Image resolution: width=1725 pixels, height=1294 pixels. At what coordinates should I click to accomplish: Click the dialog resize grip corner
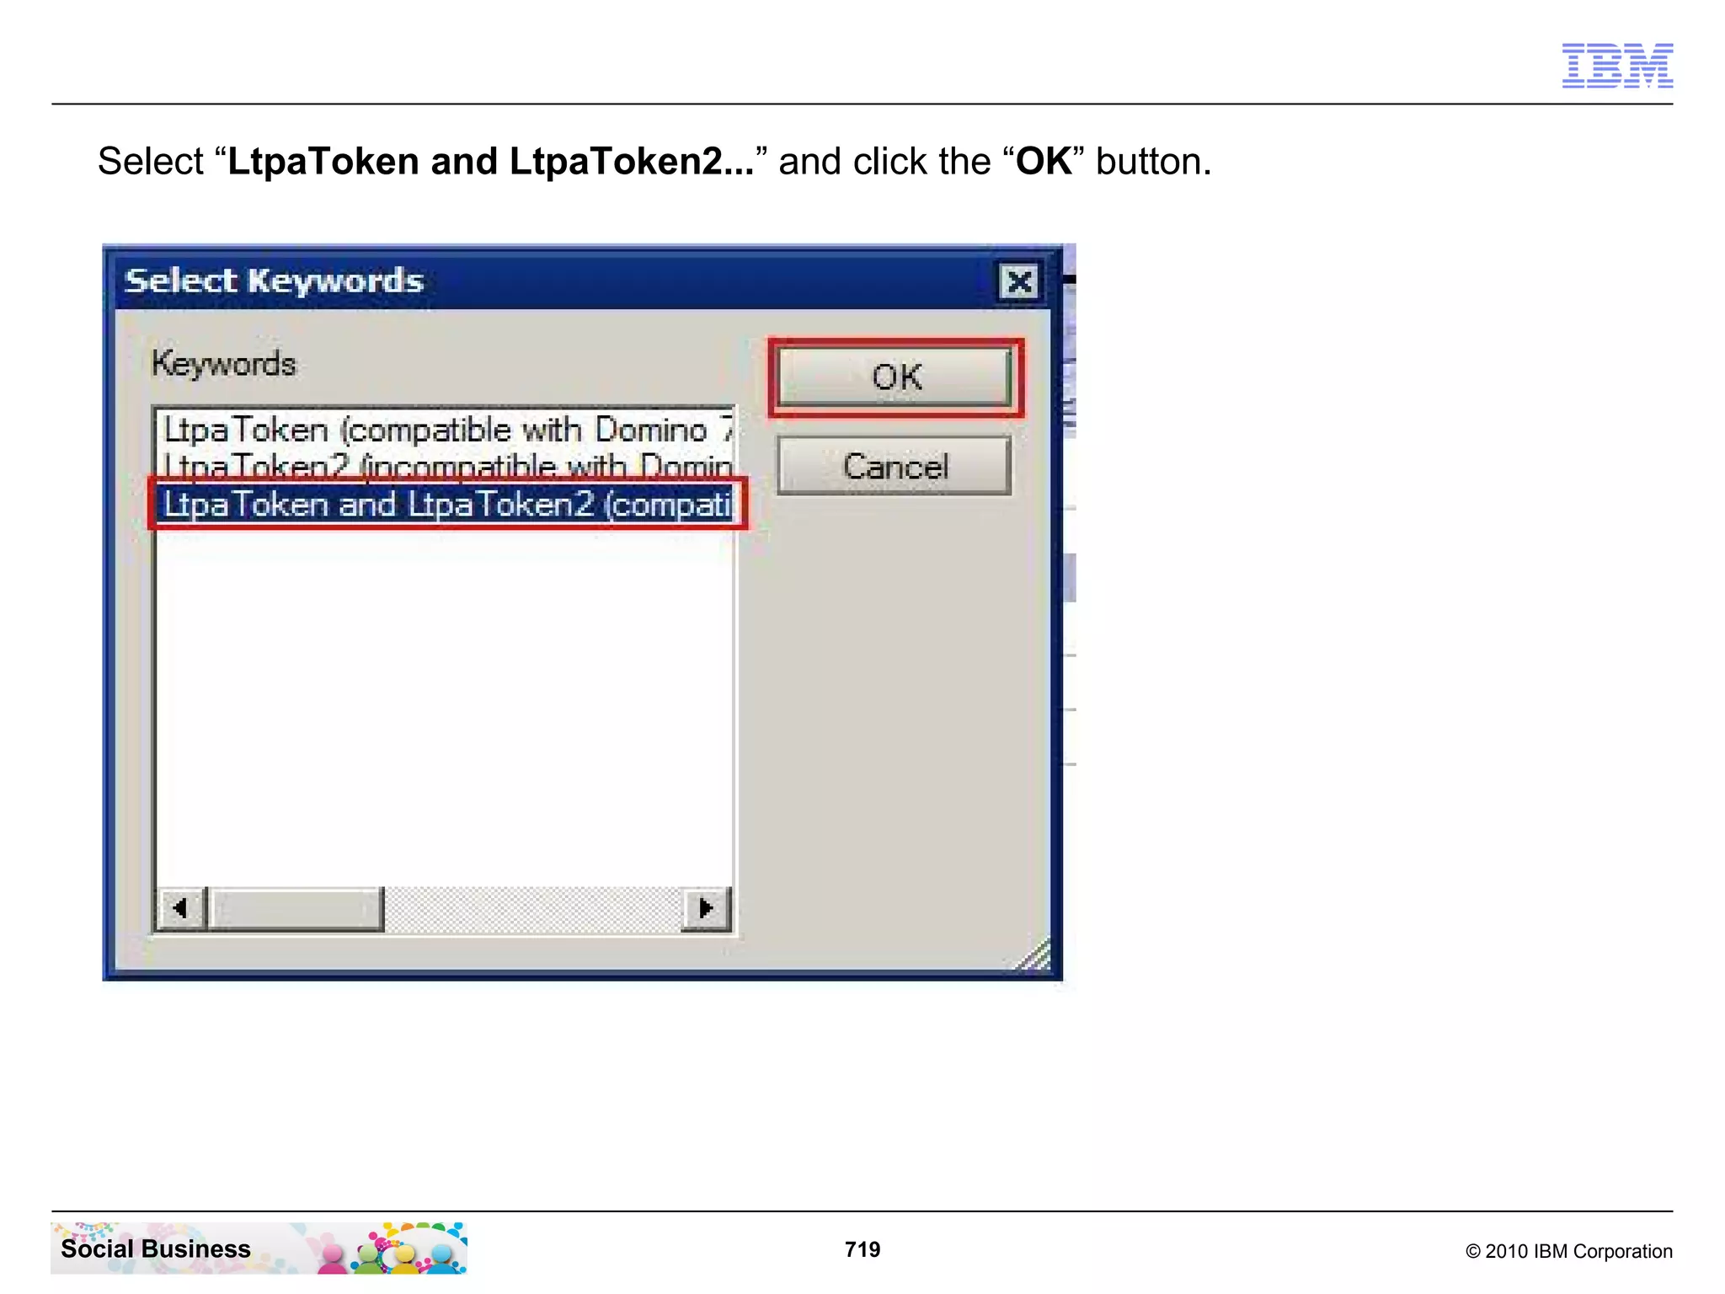coord(1034,955)
